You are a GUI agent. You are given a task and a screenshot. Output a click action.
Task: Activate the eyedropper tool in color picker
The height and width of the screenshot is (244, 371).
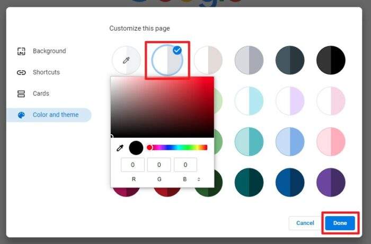click(120, 148)
